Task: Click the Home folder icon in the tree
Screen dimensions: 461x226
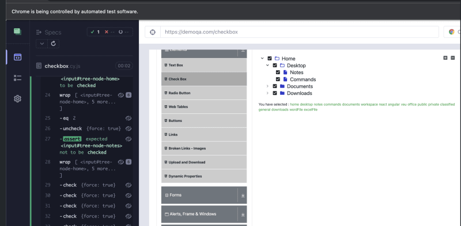Action: pos(277,59)
